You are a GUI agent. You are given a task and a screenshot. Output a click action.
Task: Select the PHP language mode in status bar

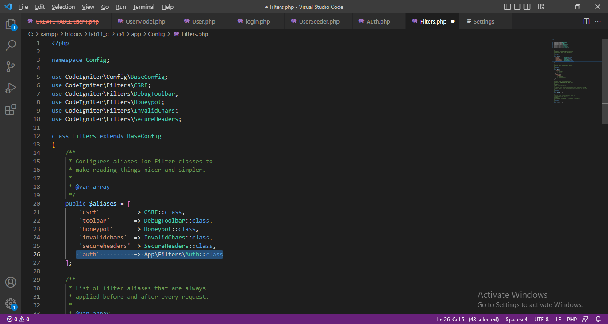tap(572, 319)
